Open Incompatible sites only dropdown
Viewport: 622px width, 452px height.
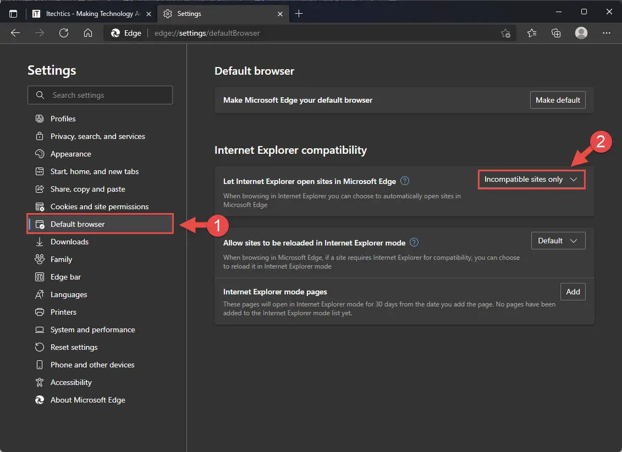[x=531, y=180]
